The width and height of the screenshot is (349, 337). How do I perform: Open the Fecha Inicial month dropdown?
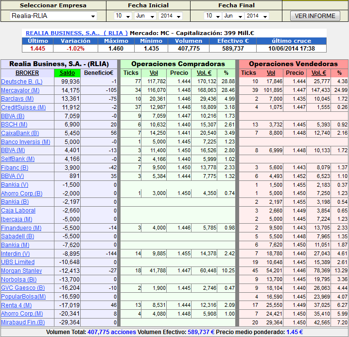pos(144,16)
